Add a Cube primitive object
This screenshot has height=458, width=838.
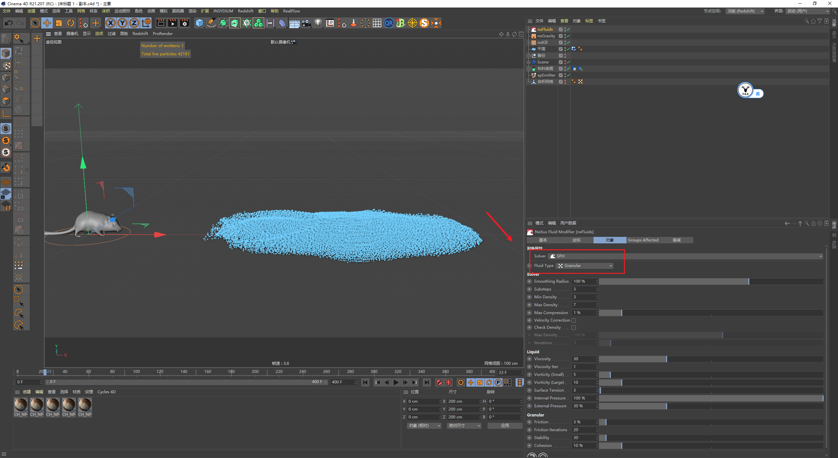tap(199, 23)
